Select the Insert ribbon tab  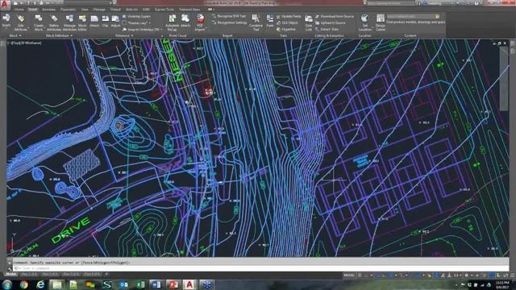click(x=32, y=10)
